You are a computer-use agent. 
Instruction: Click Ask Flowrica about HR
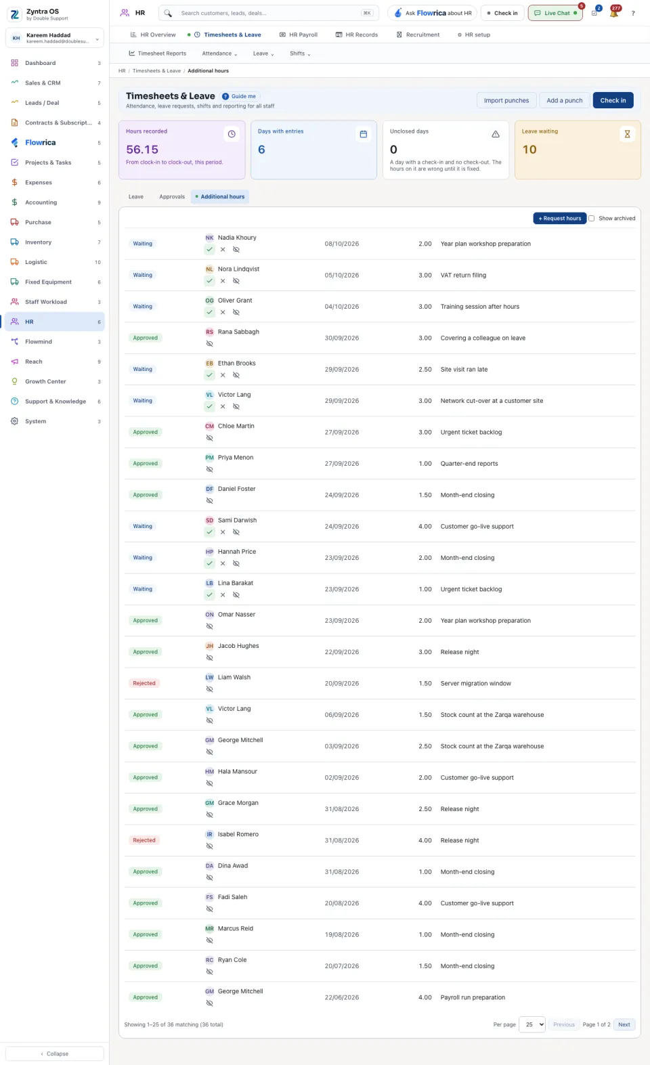[x=433, y=13]
